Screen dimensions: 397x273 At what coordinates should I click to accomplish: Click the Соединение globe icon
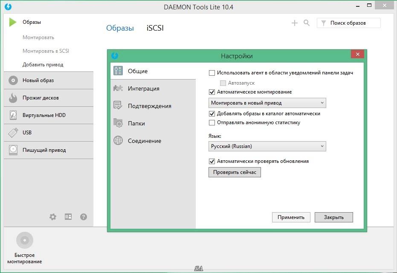click(118, 141)
